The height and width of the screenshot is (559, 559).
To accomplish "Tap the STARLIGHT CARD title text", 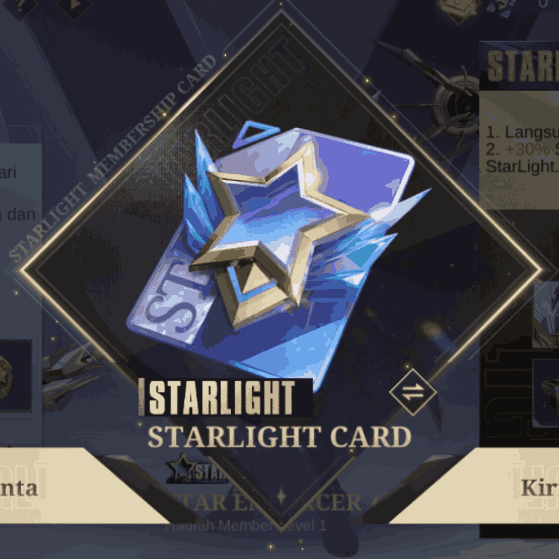I will [x=279, y=437].
